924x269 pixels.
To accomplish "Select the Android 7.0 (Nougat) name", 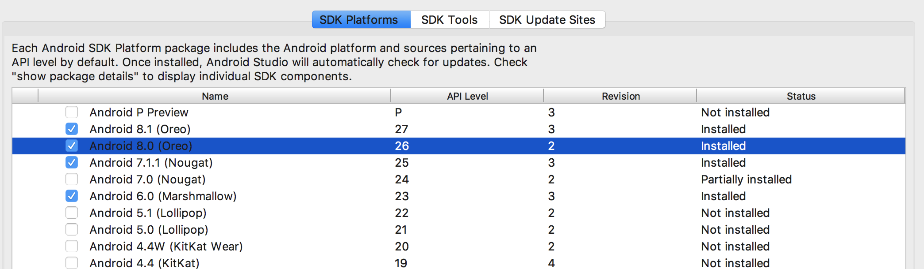I will tap(147, 179).
